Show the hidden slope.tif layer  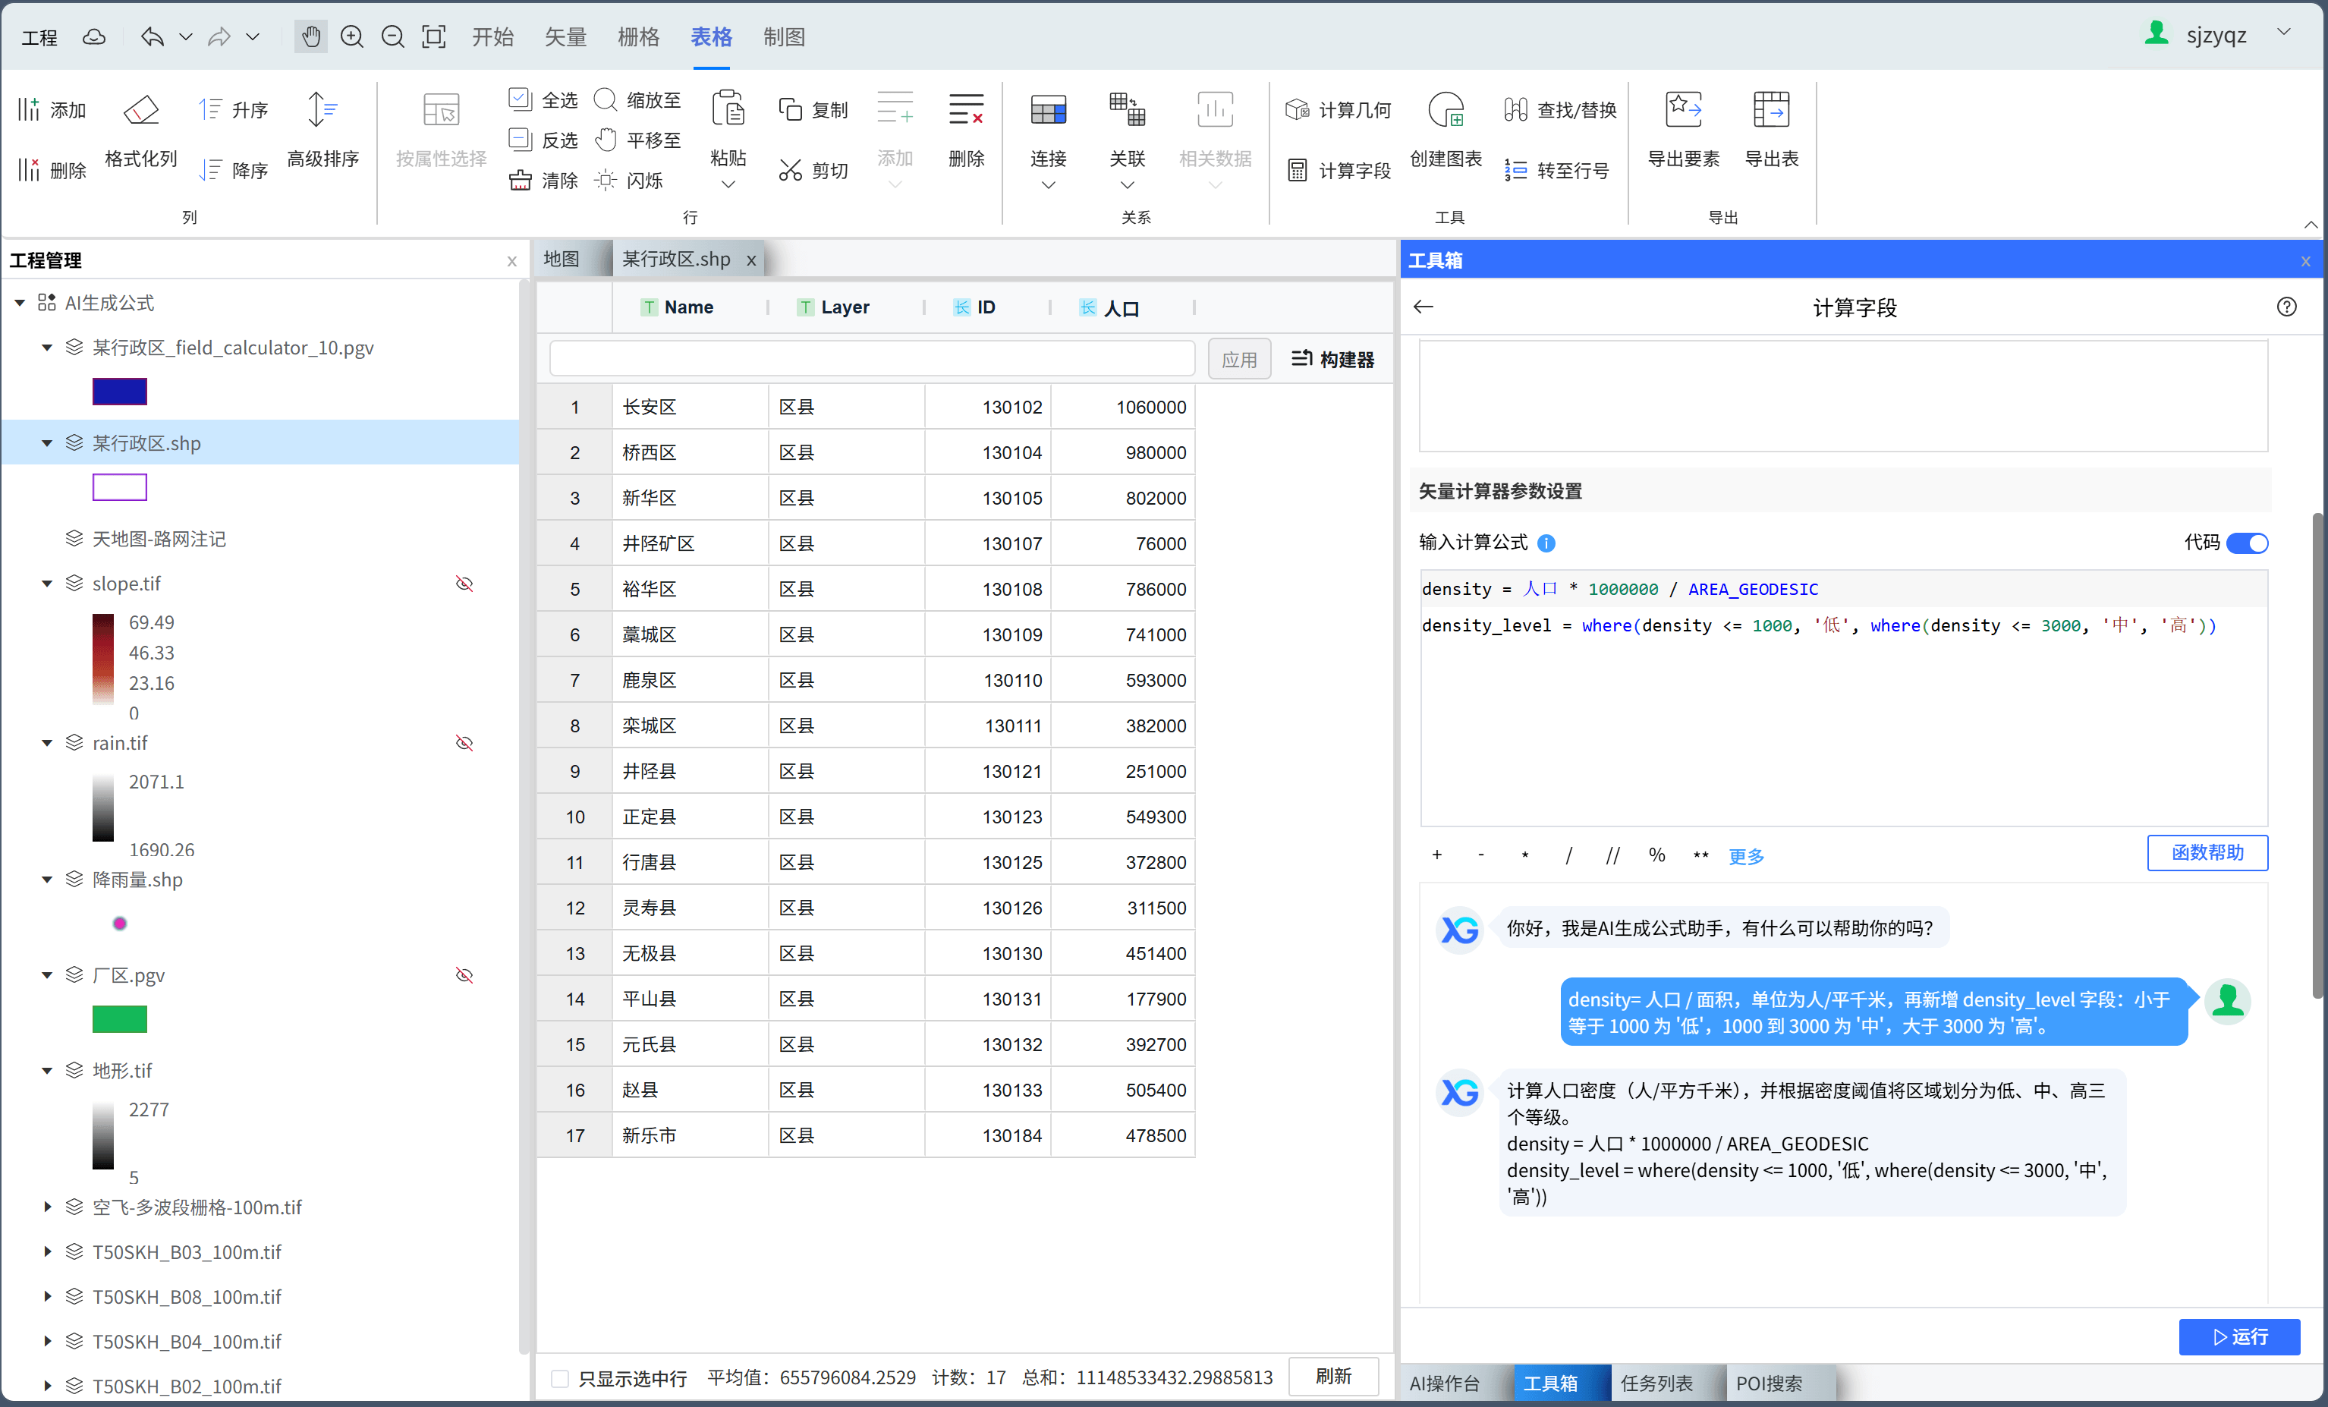464,584
